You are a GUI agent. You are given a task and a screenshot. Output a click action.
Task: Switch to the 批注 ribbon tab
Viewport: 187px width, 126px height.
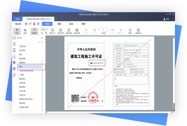pyautogui.click(x=71, y=24)
